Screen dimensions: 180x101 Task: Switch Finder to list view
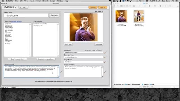(124, 6)
